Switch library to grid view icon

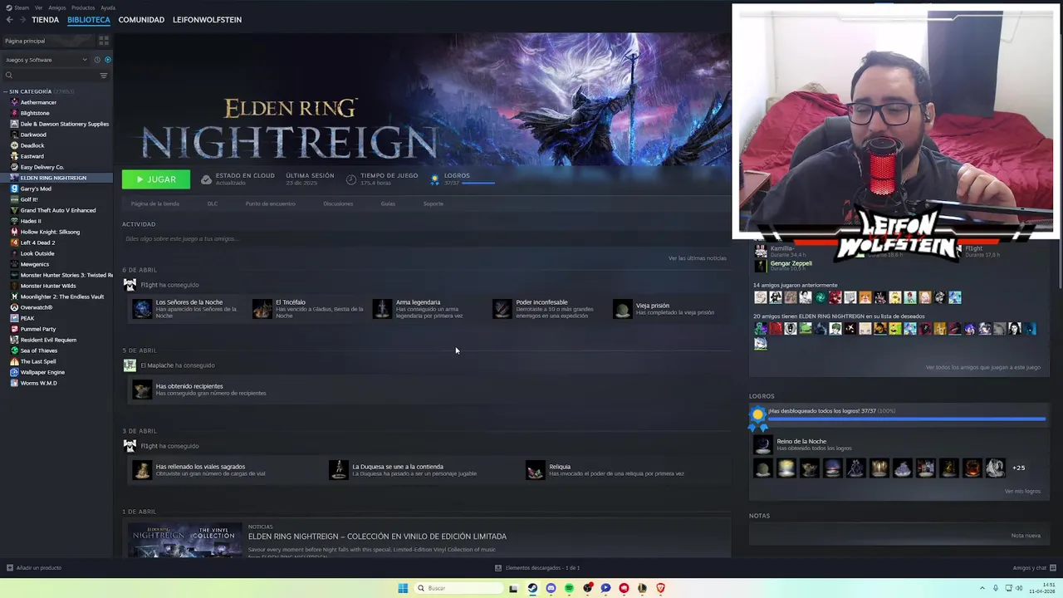104,41
